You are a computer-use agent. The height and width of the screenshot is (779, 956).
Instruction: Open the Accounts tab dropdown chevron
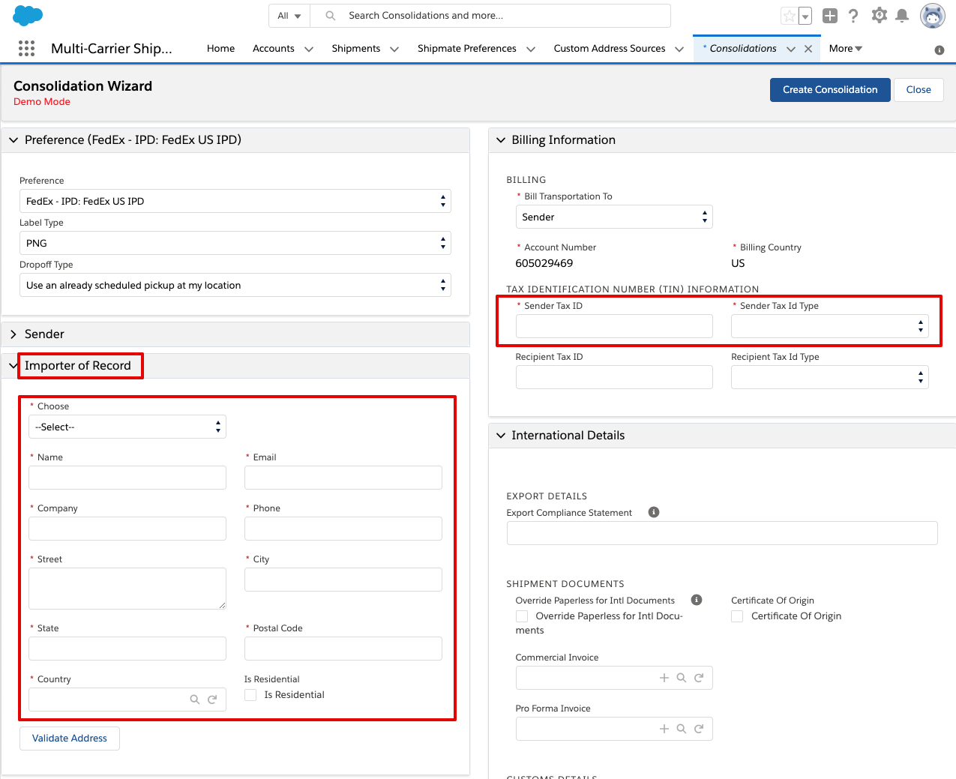point(309,49)
